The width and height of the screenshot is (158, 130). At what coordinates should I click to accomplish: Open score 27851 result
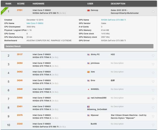[x=20, y=10]
